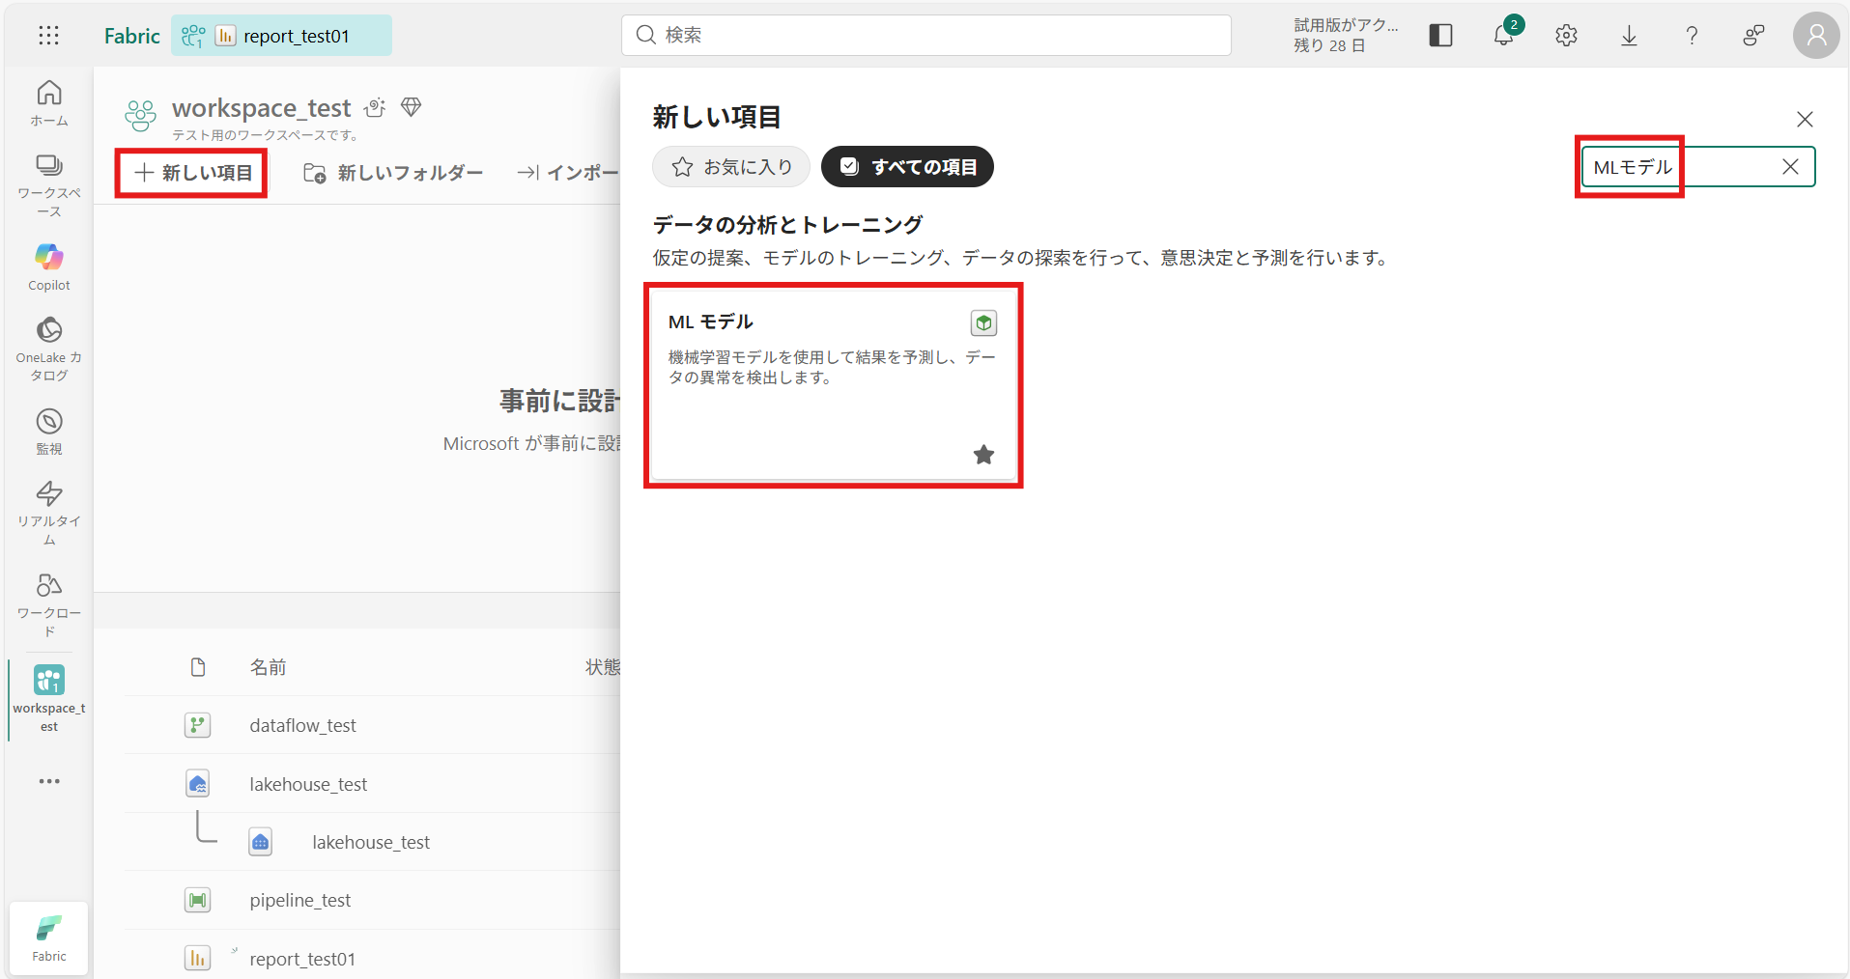The width and height of the screenshot is (1850, 979).
Task: Open the Real-Time hub in the sidebar
Action: (49, 512)
